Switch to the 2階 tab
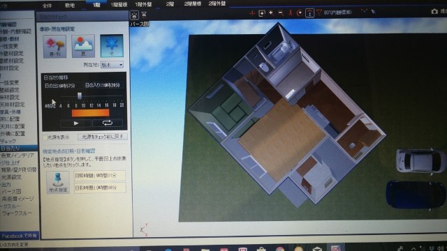Image resolution: width=447 pixels, height=251 pixels. (170, 4)
